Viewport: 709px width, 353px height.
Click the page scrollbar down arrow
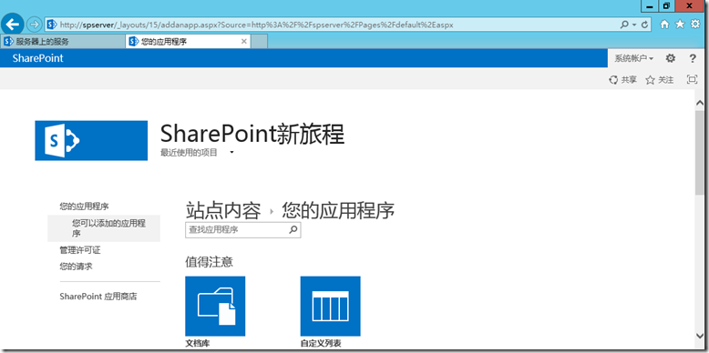(700, 336)
